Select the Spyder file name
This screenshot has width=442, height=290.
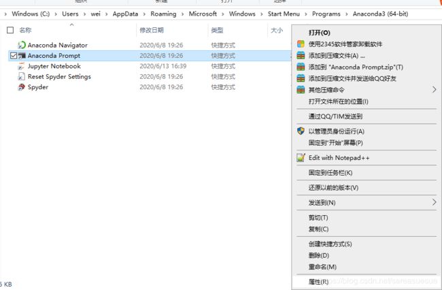(38, 87)
